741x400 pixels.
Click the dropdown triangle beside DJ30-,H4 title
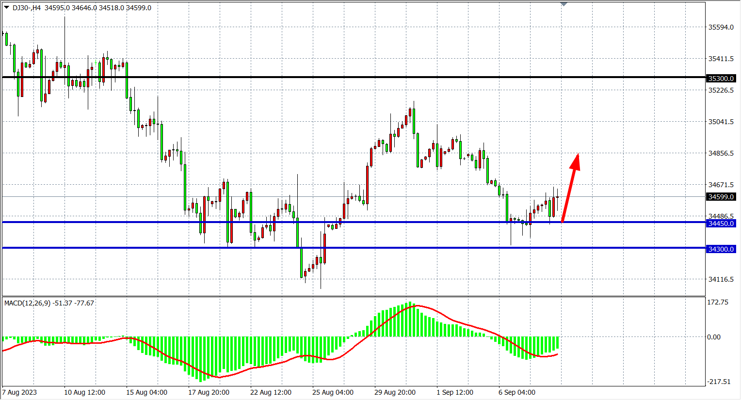(6, 7)
